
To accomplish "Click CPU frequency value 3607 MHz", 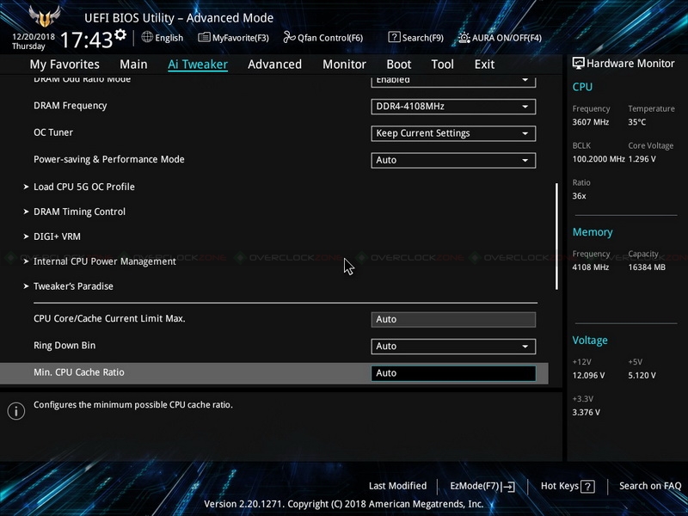I will [x=591, y=122].
